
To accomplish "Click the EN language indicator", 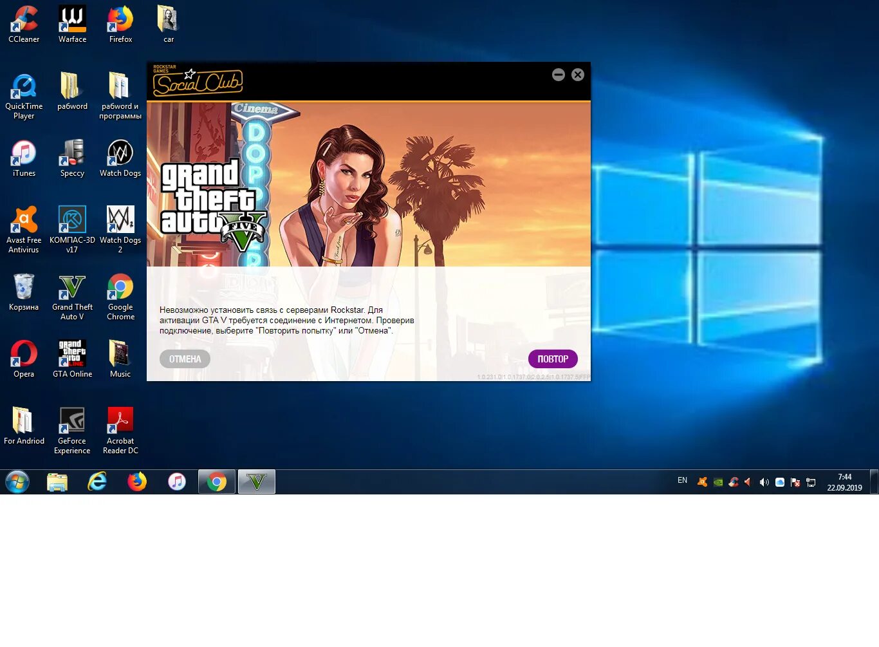I will [x=682, y=480].
